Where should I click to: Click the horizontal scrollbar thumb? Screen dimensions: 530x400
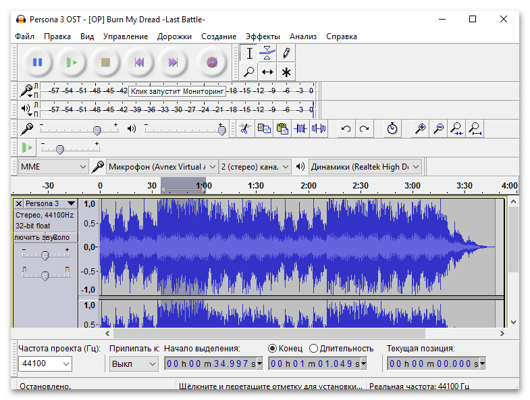269,333
